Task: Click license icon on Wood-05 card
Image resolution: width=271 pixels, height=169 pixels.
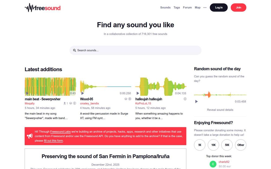Action: 130,99
